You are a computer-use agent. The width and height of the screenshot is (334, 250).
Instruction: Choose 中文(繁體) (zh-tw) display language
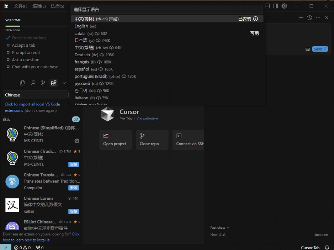(x=167, y=48)
